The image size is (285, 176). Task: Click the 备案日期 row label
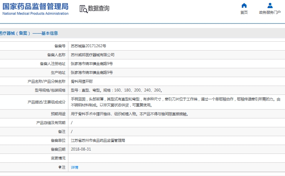point(58,149)
